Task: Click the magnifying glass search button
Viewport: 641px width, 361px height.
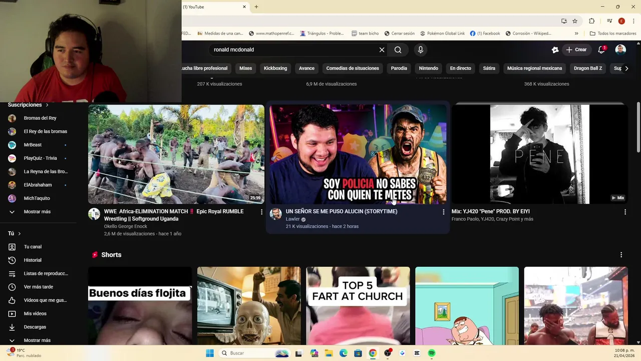Action: tap(398, 50)
